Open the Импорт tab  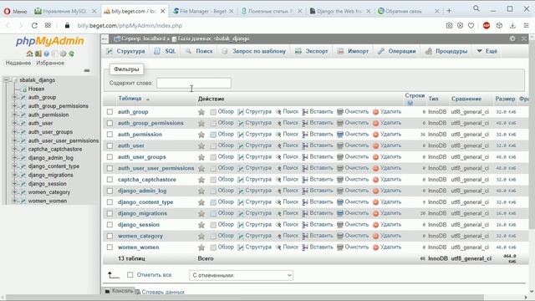tap(353, 51)
